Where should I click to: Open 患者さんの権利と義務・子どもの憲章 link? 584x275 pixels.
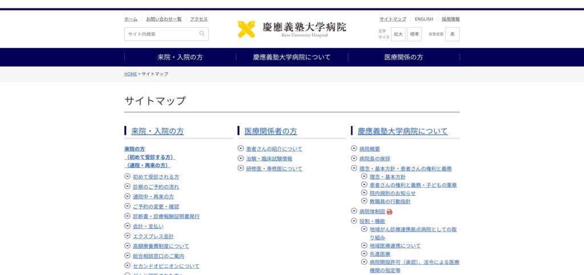413,185
